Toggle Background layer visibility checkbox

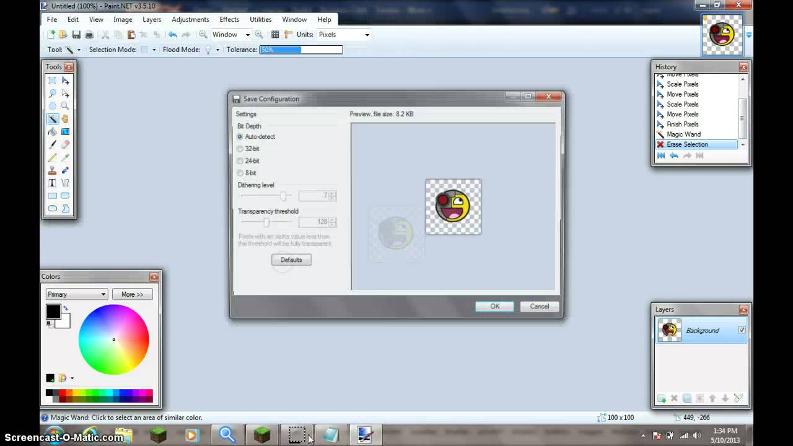742,330
